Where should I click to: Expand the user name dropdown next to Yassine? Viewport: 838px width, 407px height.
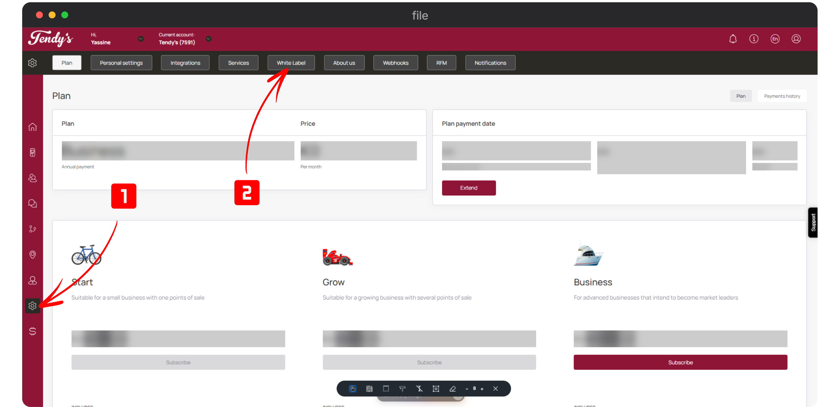[141, 39]
